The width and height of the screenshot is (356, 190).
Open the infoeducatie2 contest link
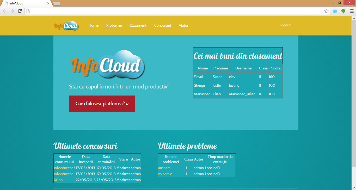click(64, 168)
